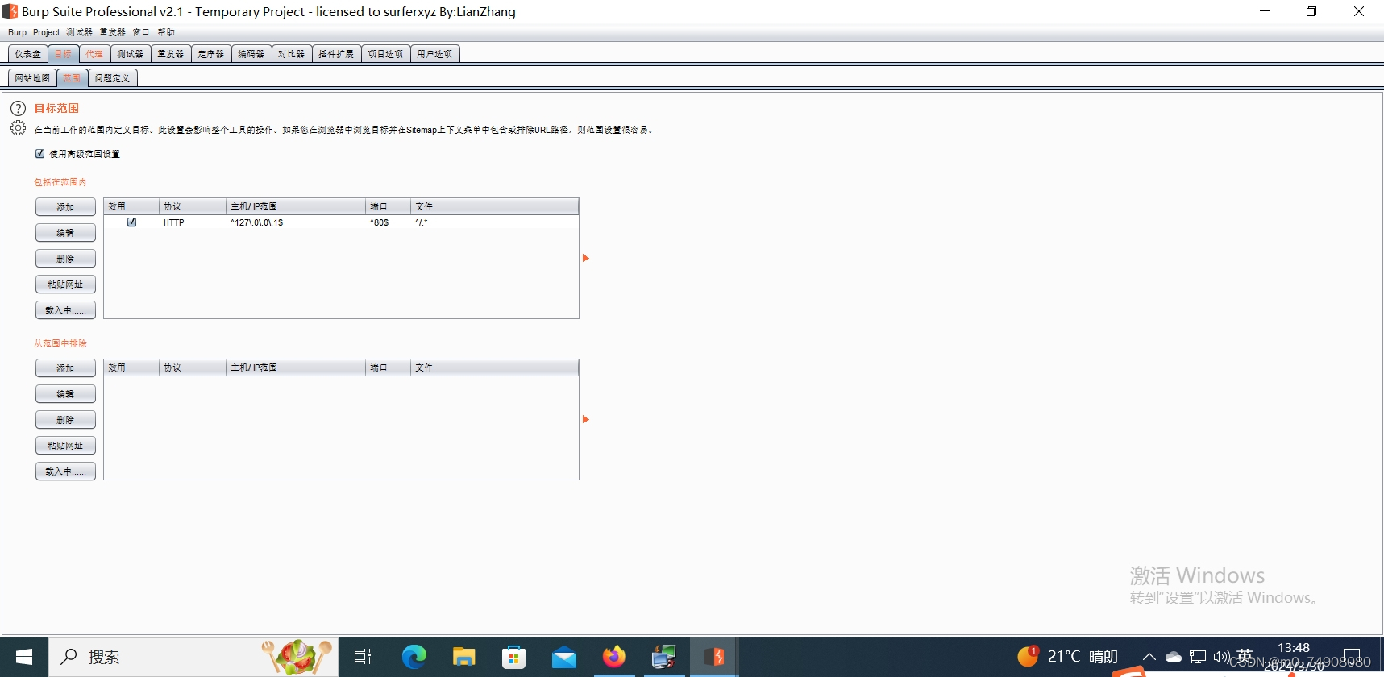Switch to the 网站地图 sub-tab
The width and height of the screenshot is (1384, 677).
pyautogui.click(x=32, y=78)
